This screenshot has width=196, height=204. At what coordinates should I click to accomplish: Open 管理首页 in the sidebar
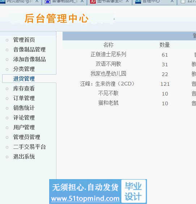point(24,40)
